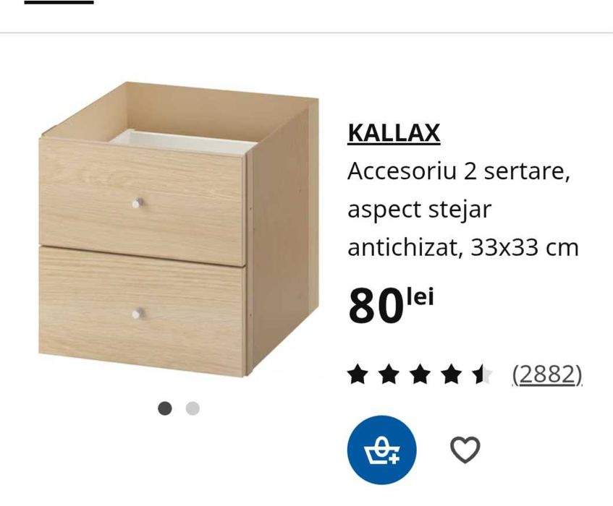613x506 pixels.
Task: Click the first filled rating star
Action: tap(358, 374)
